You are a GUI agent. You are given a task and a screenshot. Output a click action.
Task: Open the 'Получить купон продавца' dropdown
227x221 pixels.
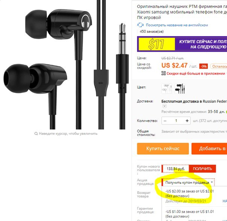click(188, 183)
